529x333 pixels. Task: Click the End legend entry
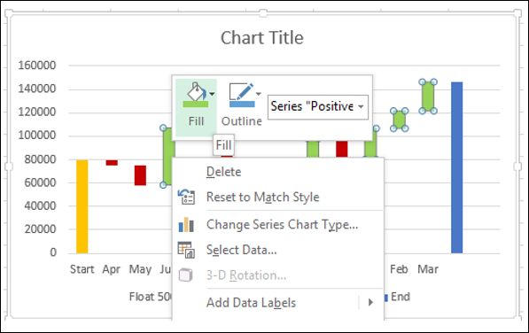tap(398, 297)
